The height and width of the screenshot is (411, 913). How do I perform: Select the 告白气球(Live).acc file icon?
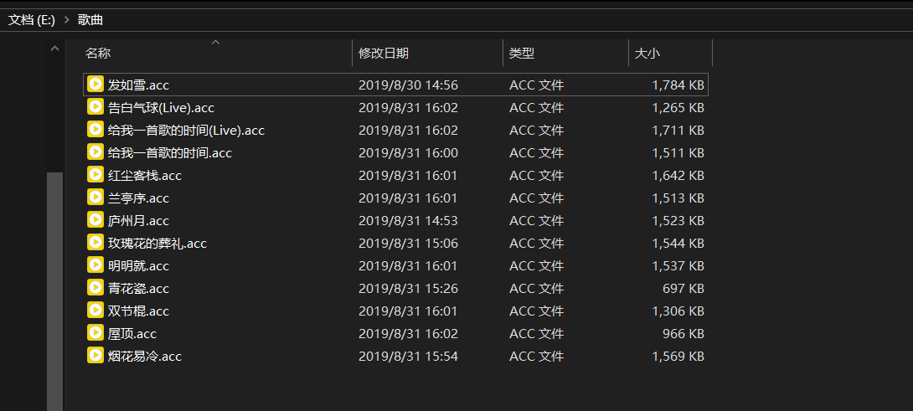pos(95,107)
